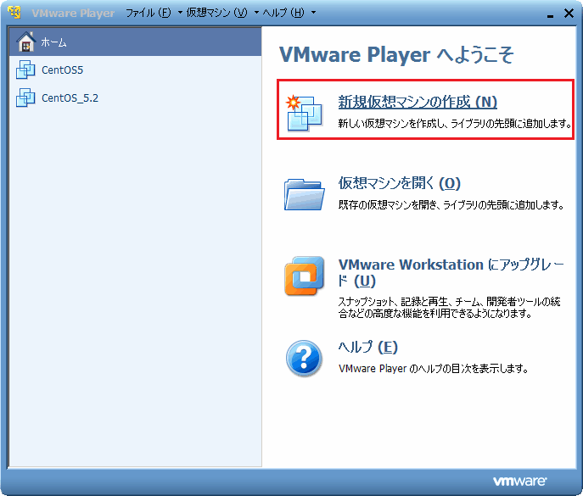This screenshot has width=583, height=496.
Task: Click the orange VMware Workstation upgrade icon
Action: tap(304, 276)
